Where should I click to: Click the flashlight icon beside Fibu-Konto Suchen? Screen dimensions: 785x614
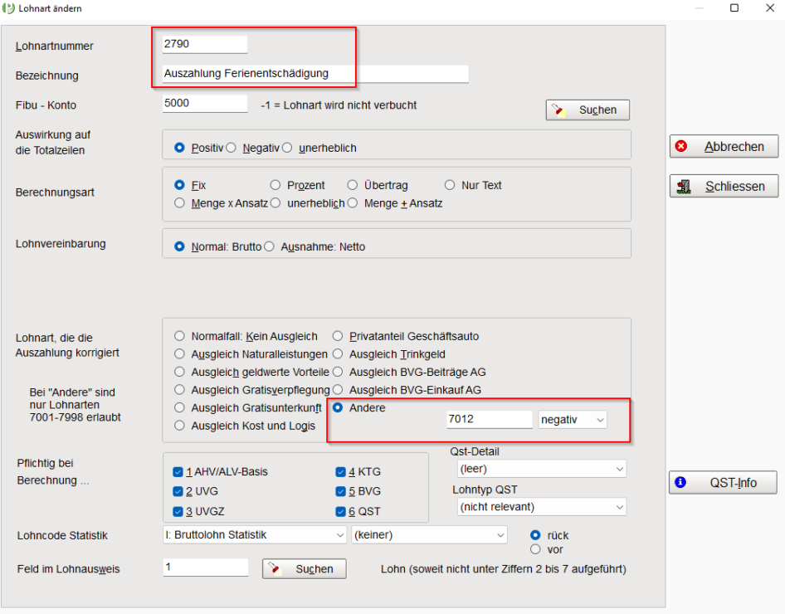coord(558,110)
